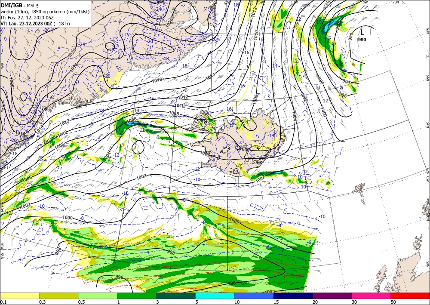
Task: Click the bold 990 value beneath the L marker
Action: coord(362,40)
